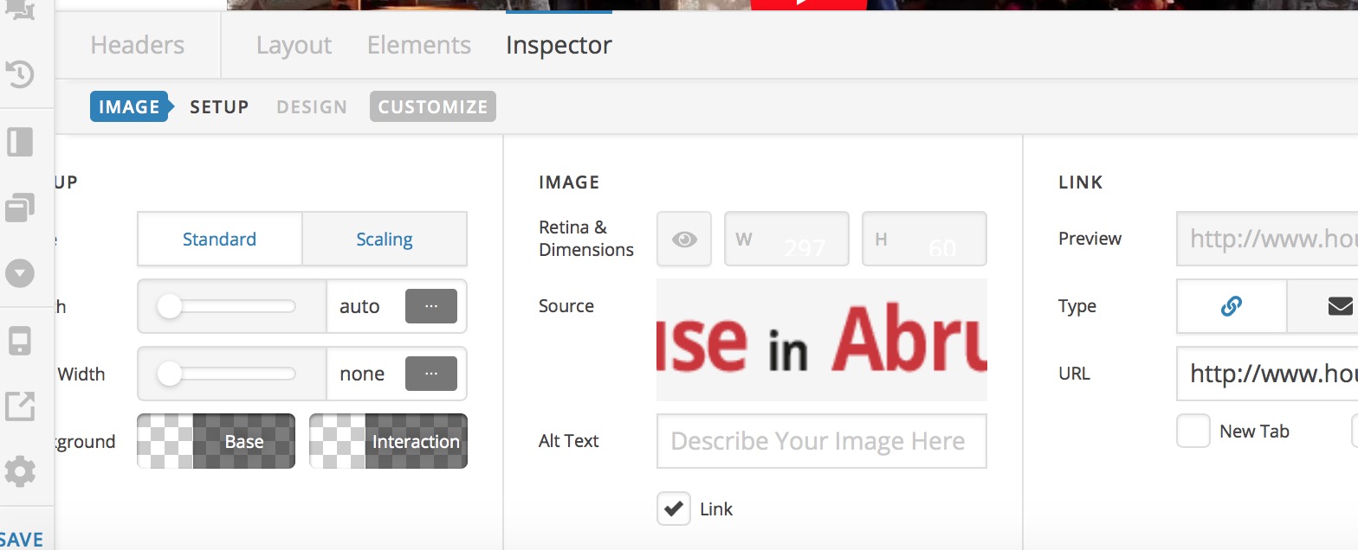Expand the circled down-arrow sidebar menu

point(20,274)
